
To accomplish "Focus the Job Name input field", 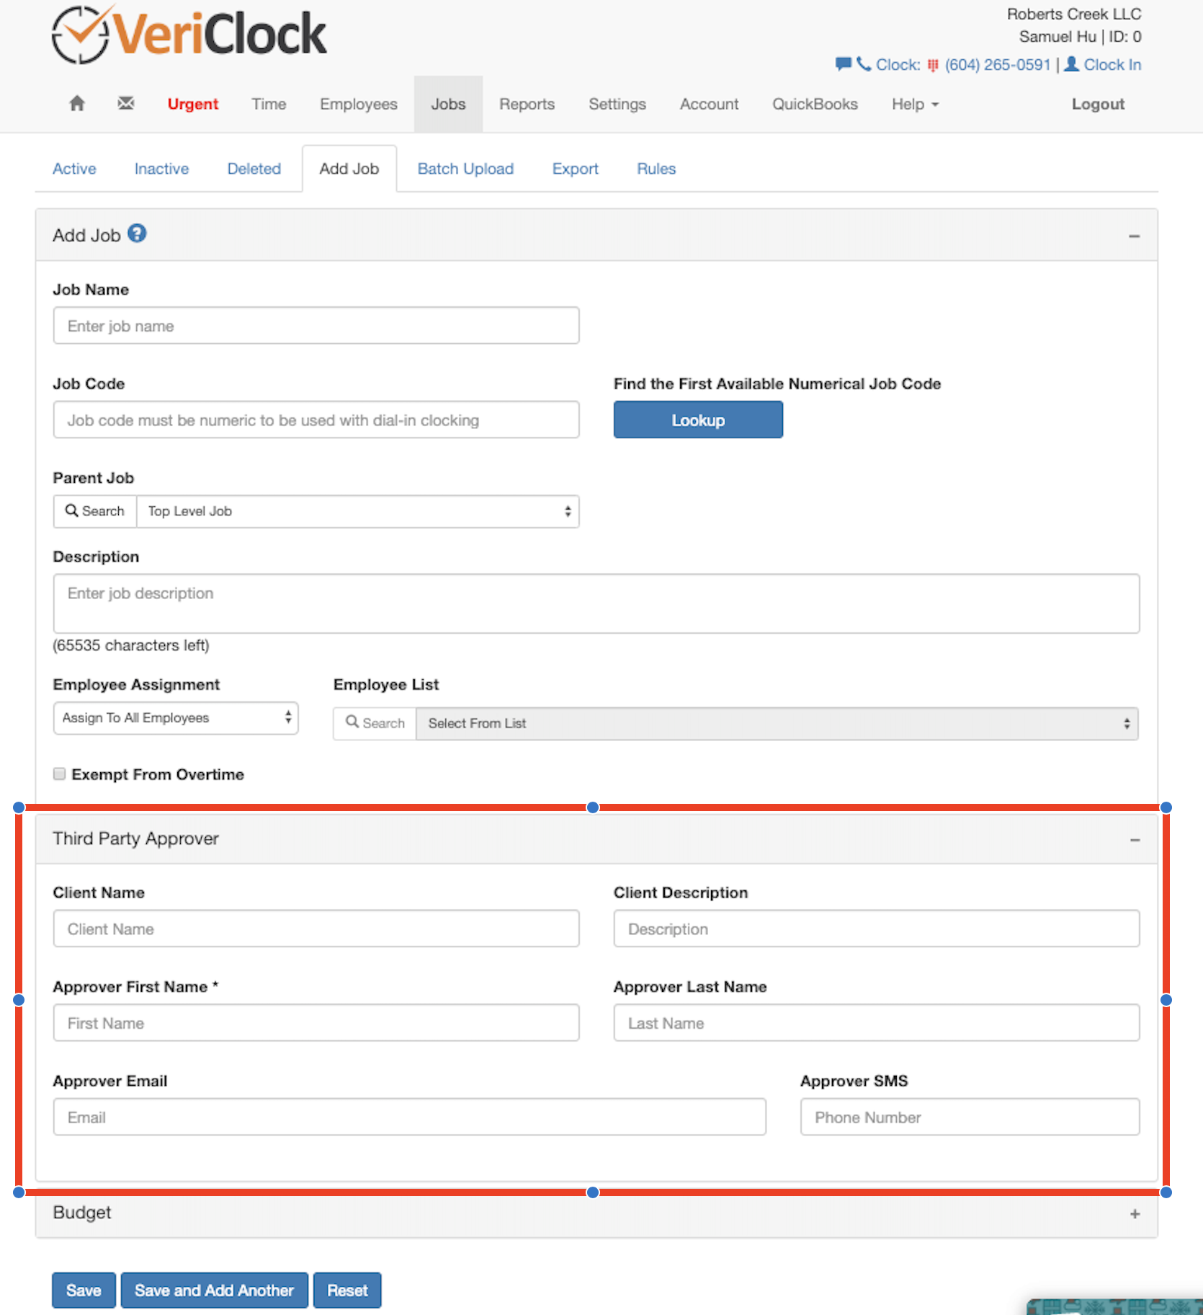I will (316, 326).
